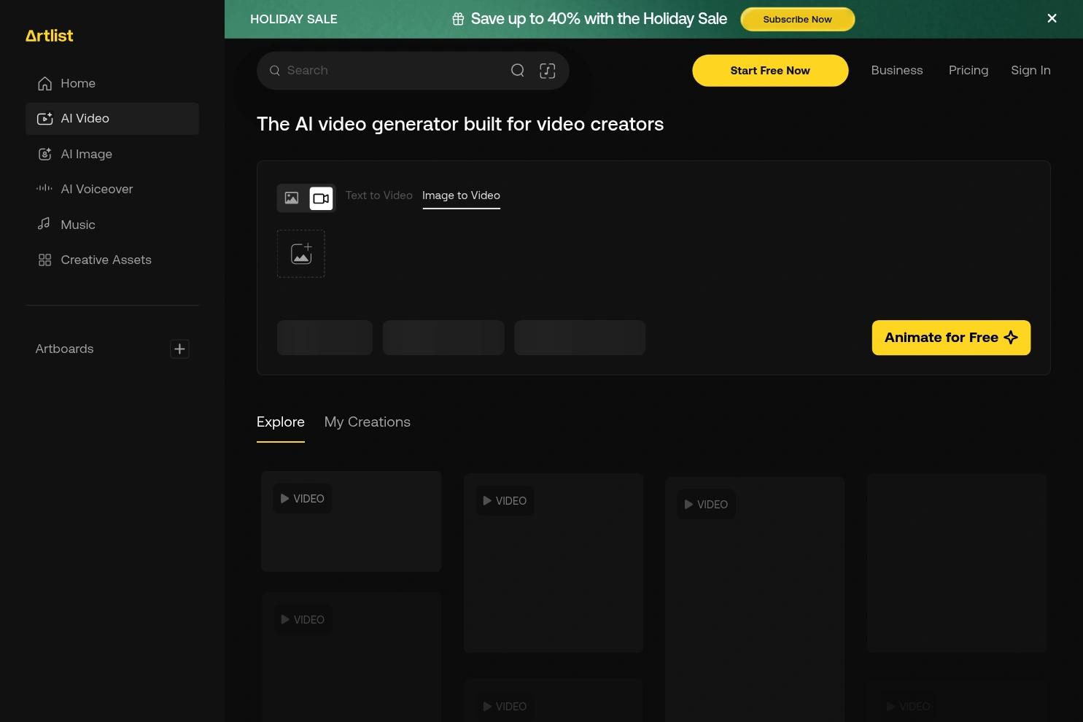Navigate to Music in sidebar

pyautogui.click(x=77, y=225)
